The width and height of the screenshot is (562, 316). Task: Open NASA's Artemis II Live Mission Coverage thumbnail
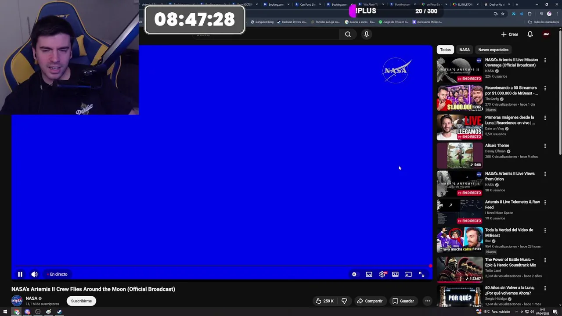click(459, 70)
